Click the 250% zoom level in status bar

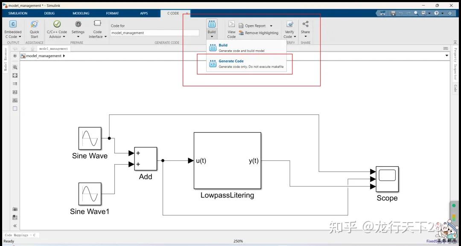[x=238, y=241]
